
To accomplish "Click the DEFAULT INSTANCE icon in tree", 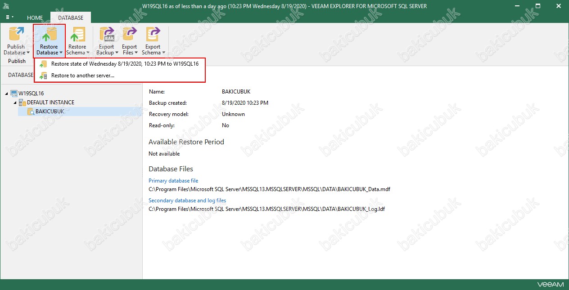I will [22, 103].
